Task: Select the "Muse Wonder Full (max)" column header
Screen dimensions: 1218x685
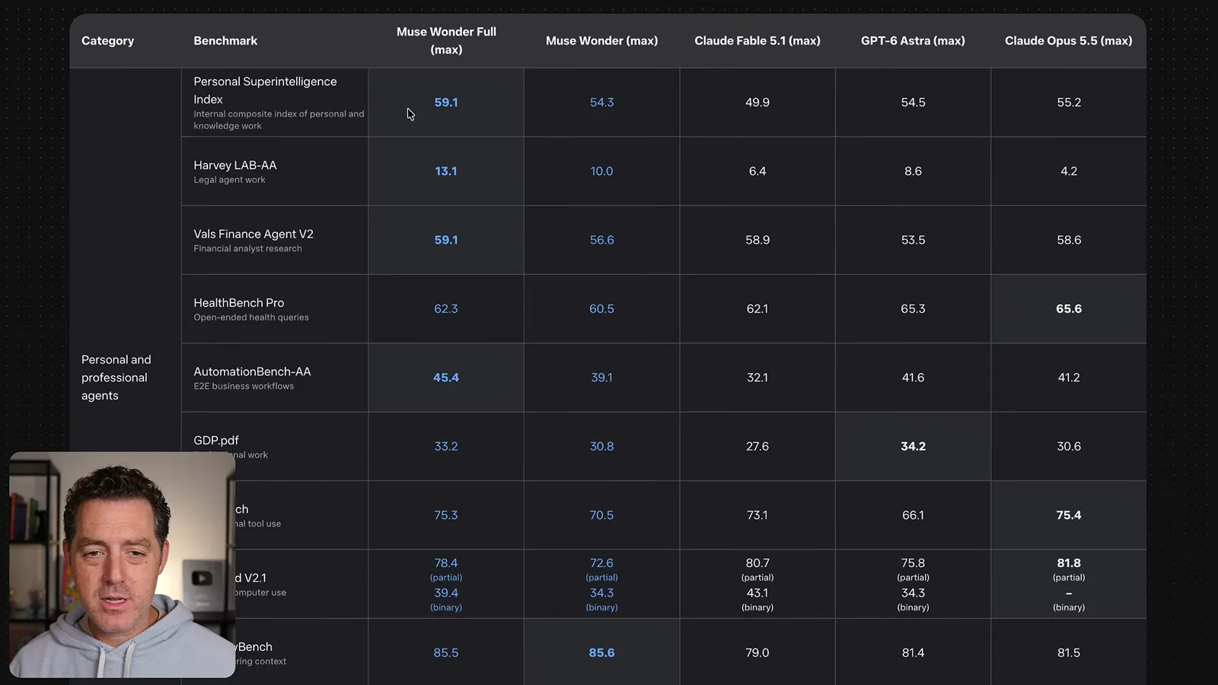Action: (446, 40)
